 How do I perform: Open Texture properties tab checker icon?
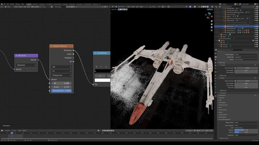coord(216,96)
